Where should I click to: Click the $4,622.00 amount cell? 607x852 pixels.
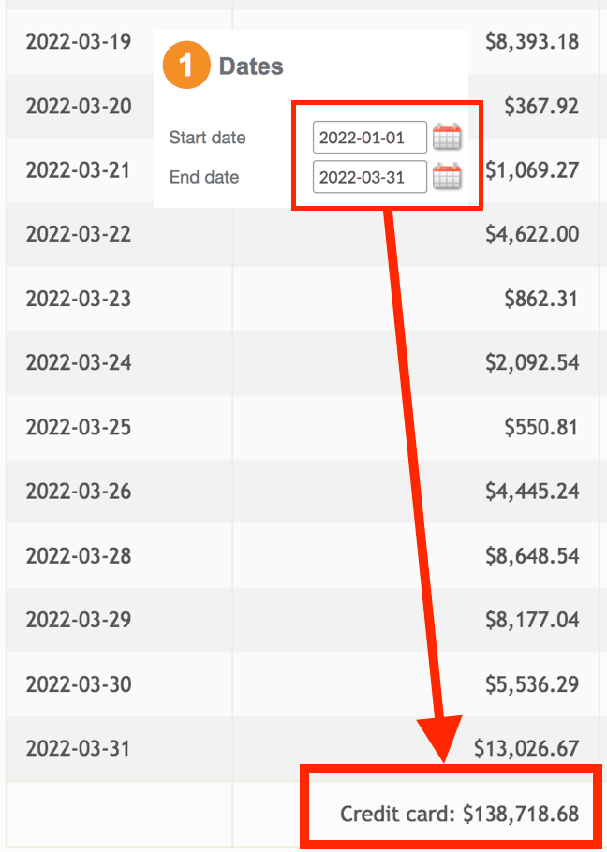tap(532, 234)
